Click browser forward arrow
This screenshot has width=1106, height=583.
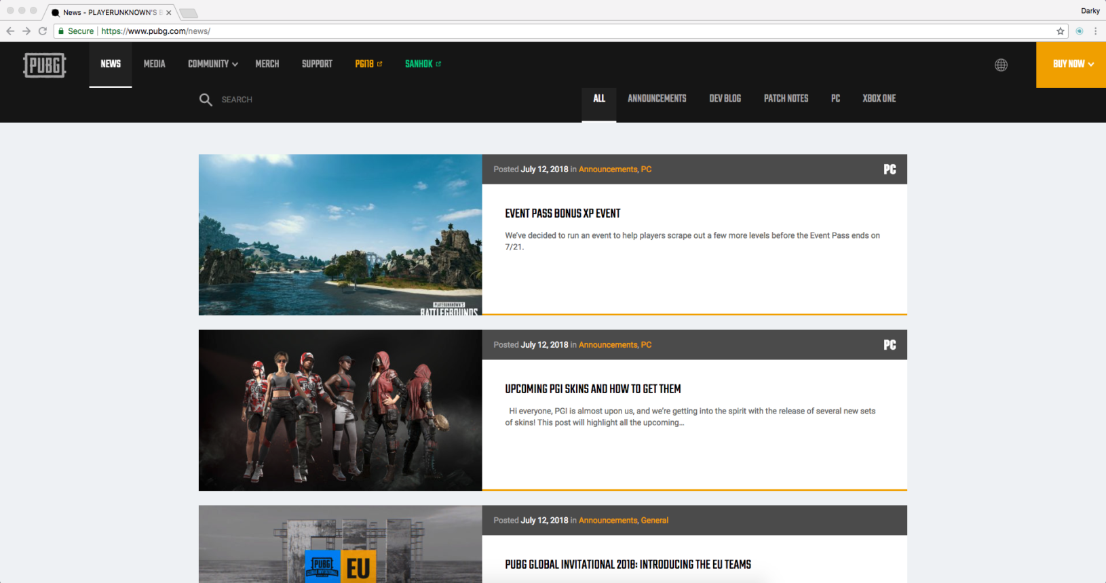[26, 31]
